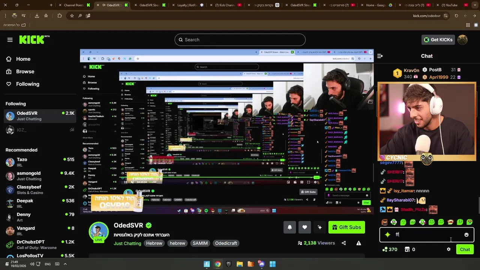Image resolution: width=480 pixels, height=270 pixels.
Task: Click isy_itamar username in chat
Action: pyautogui.click(x=404, y=191)
